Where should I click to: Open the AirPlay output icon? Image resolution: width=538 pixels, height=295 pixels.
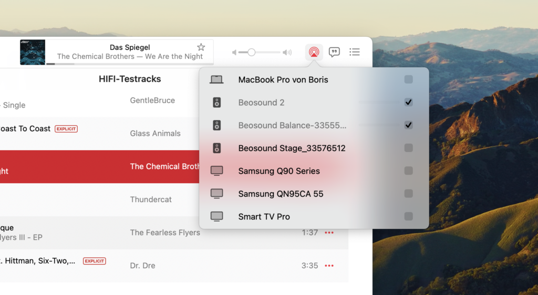click(x=314, y=52)
